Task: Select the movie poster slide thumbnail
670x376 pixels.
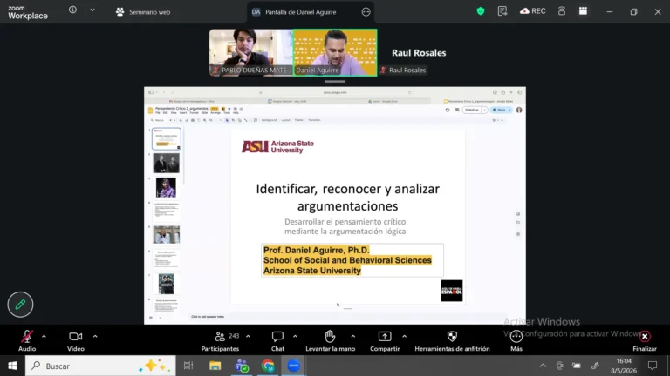Action: coord(167,284)
